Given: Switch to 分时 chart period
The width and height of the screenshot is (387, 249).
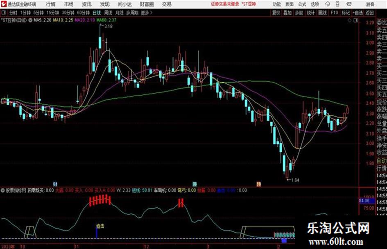Looking at the screenshot, I should [13, 13].
